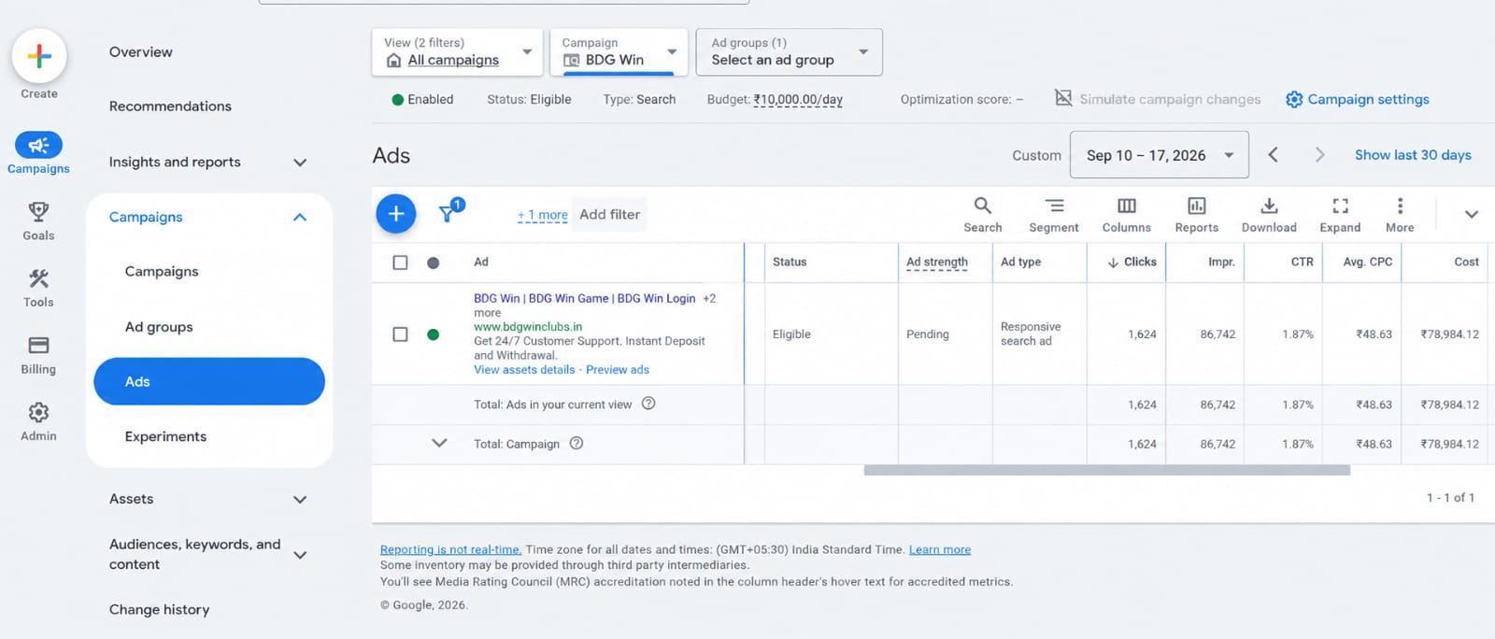Open the Goals trophy icon

38,212
